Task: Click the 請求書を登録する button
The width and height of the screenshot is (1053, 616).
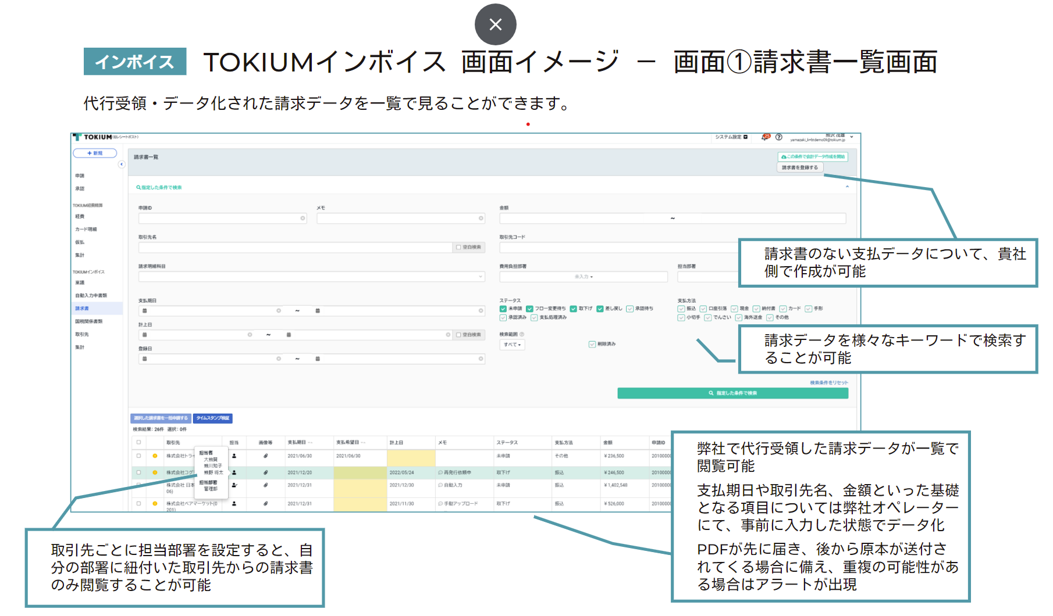Action: tap(799, 167)
